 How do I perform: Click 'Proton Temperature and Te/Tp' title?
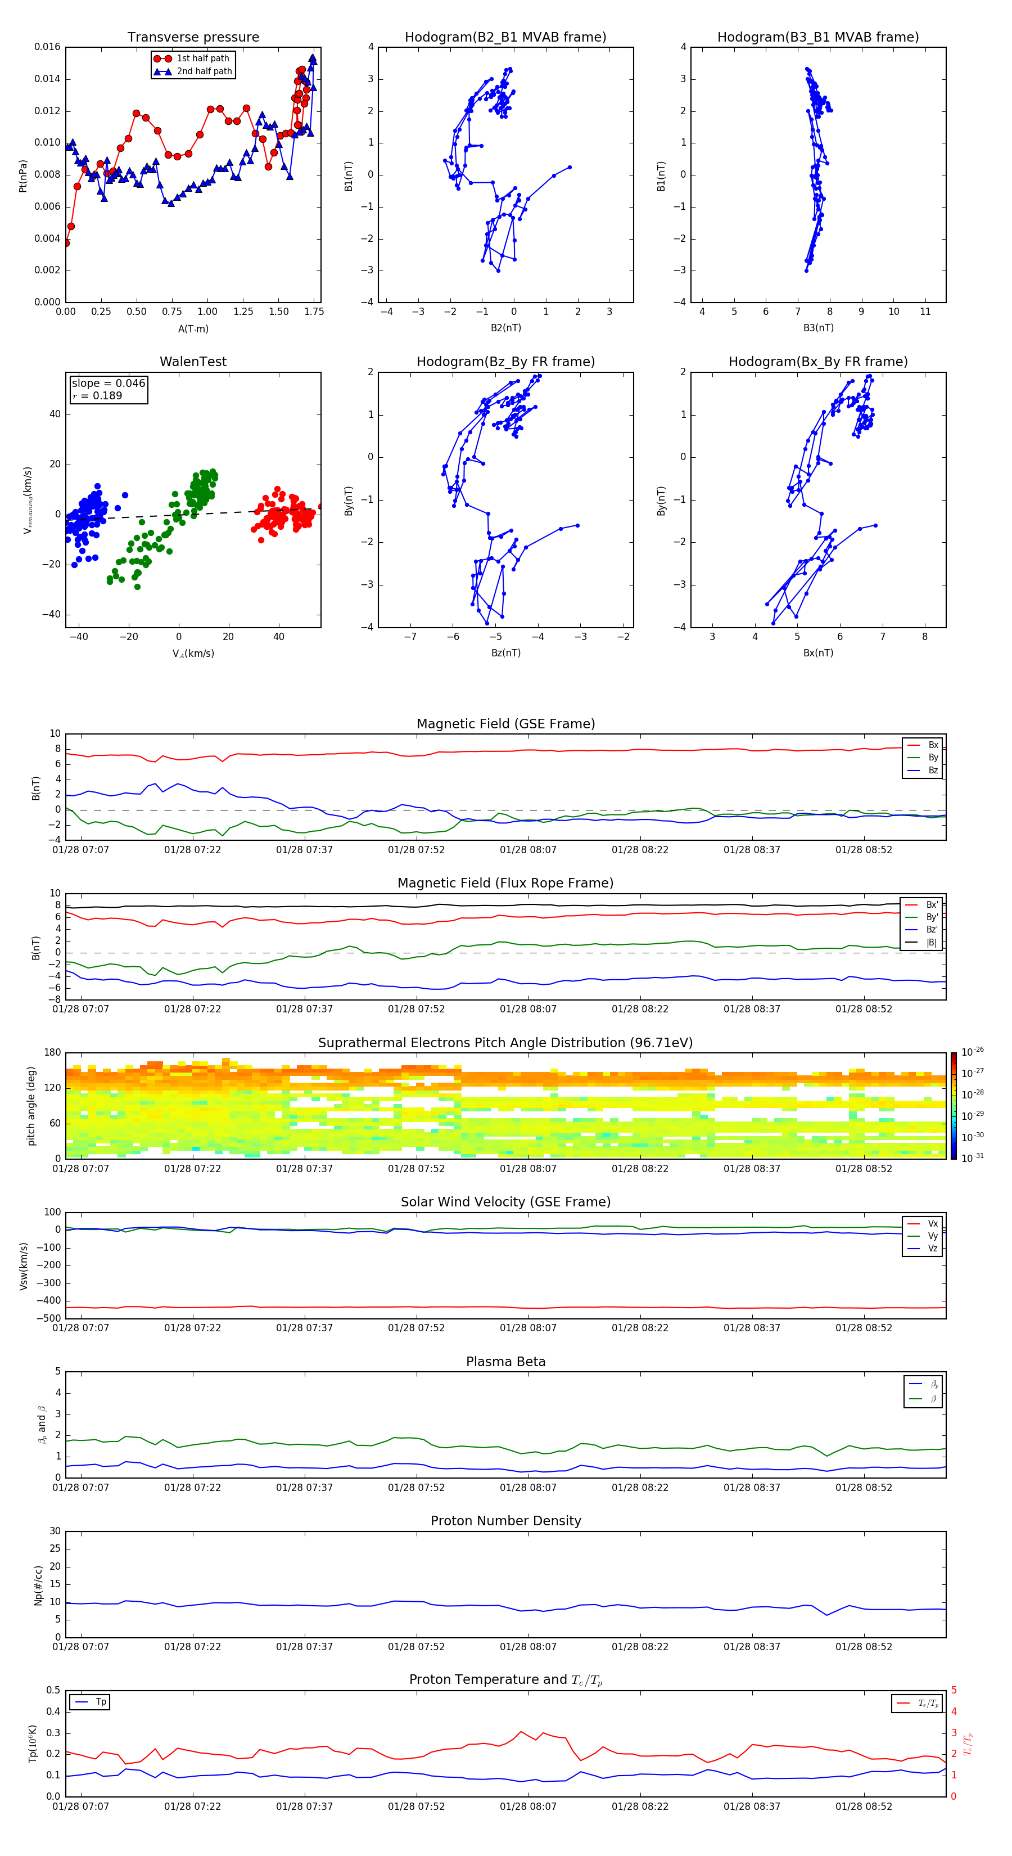[505, 1680]
